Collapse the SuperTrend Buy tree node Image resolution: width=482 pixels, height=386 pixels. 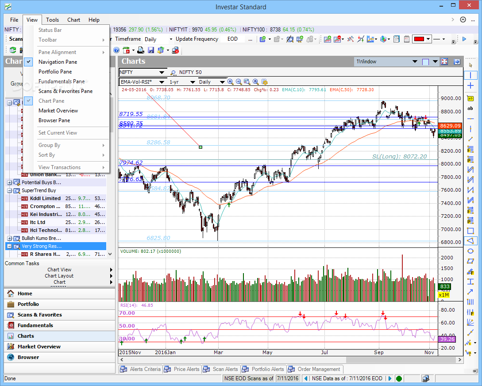tap(10, 190)
